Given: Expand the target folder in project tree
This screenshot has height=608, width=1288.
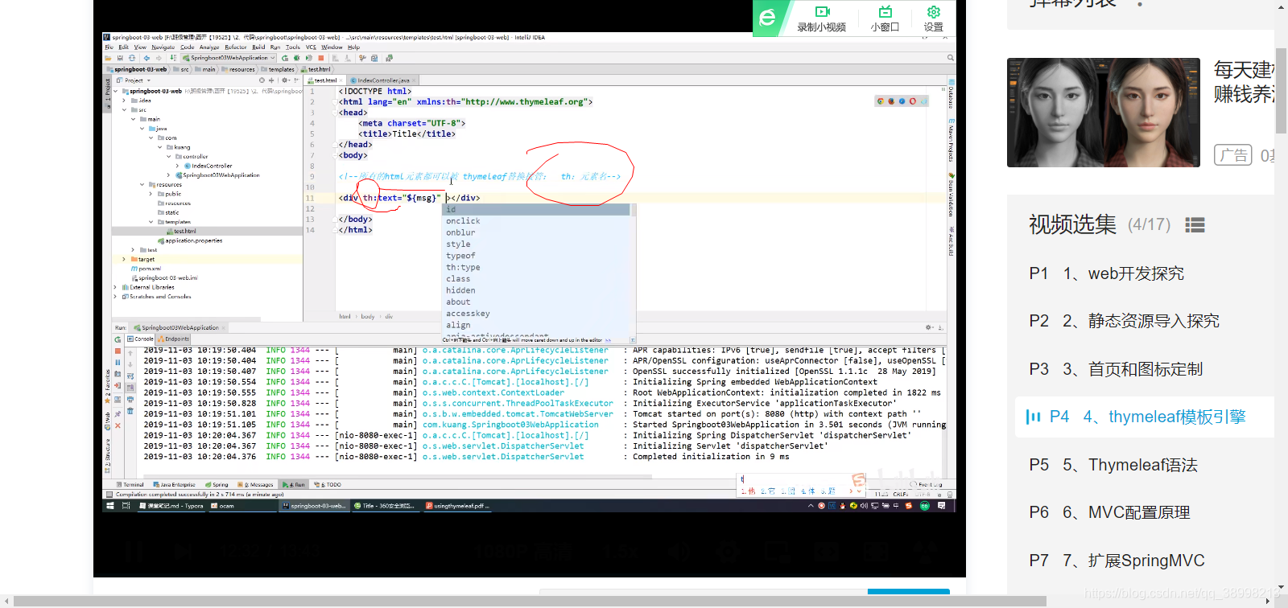Looking at the screenshot, I should (x=124, y=260).
